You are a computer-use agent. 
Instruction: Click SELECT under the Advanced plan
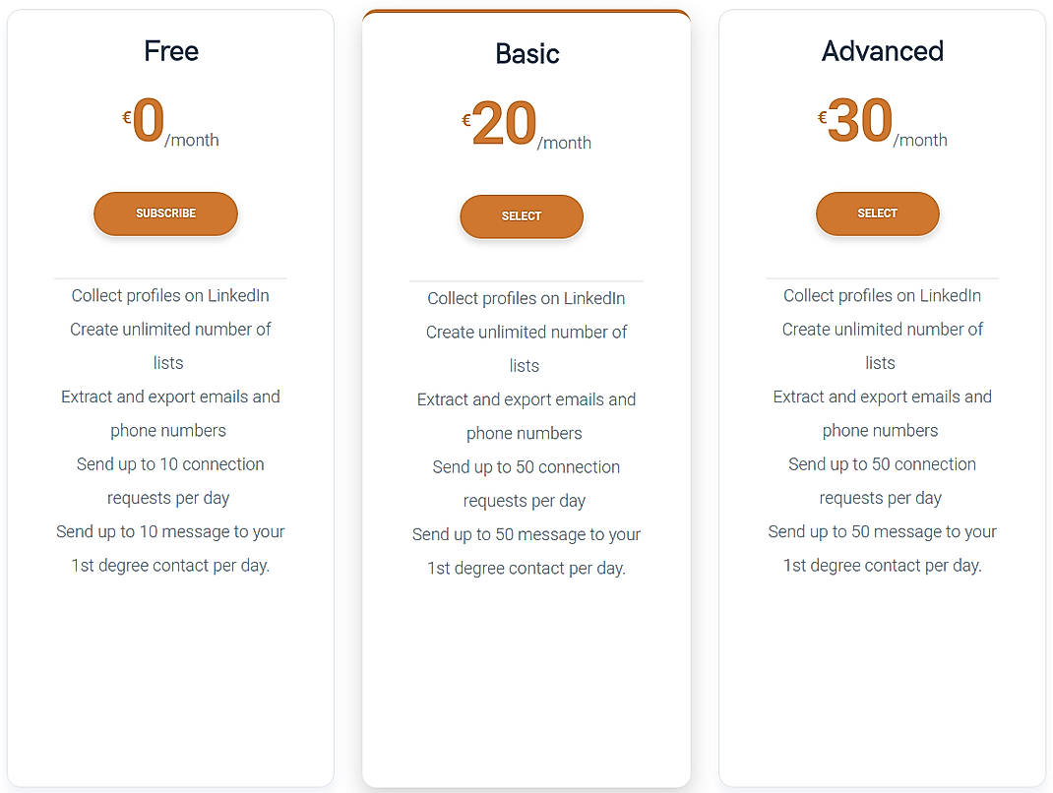tap(877, 213)
